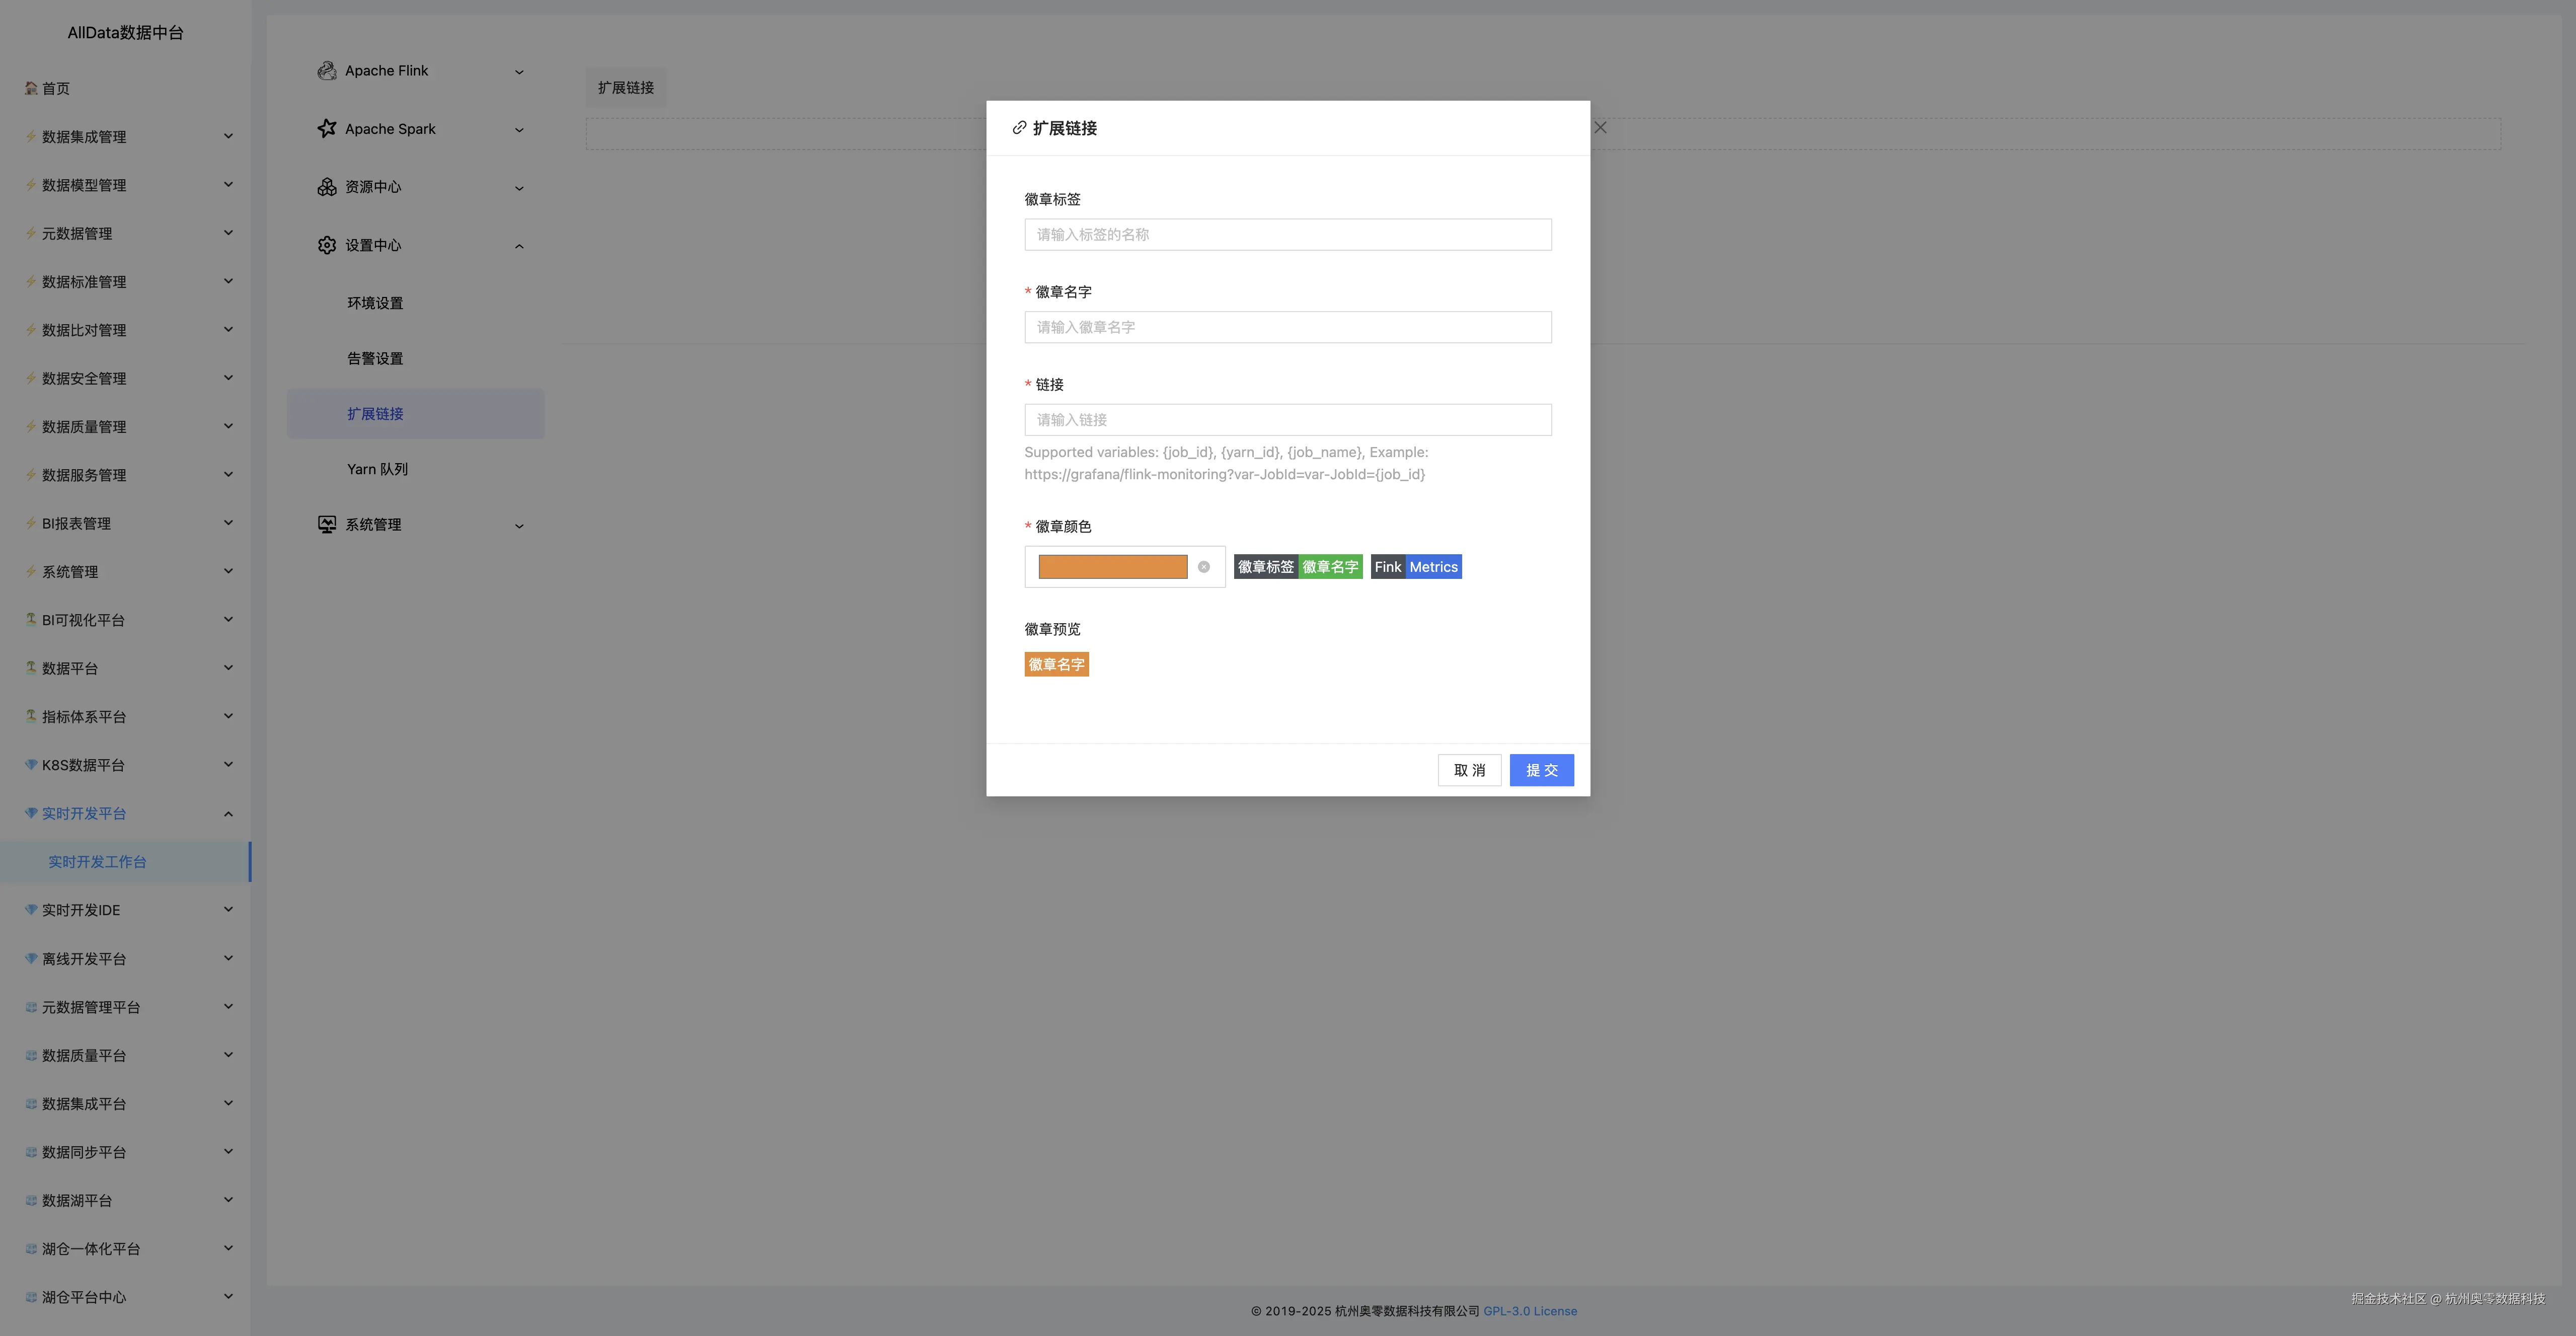Click the 系统管理 monitor icon
This screenshot has height=1336, width=2576.
[x=326, y=524]
